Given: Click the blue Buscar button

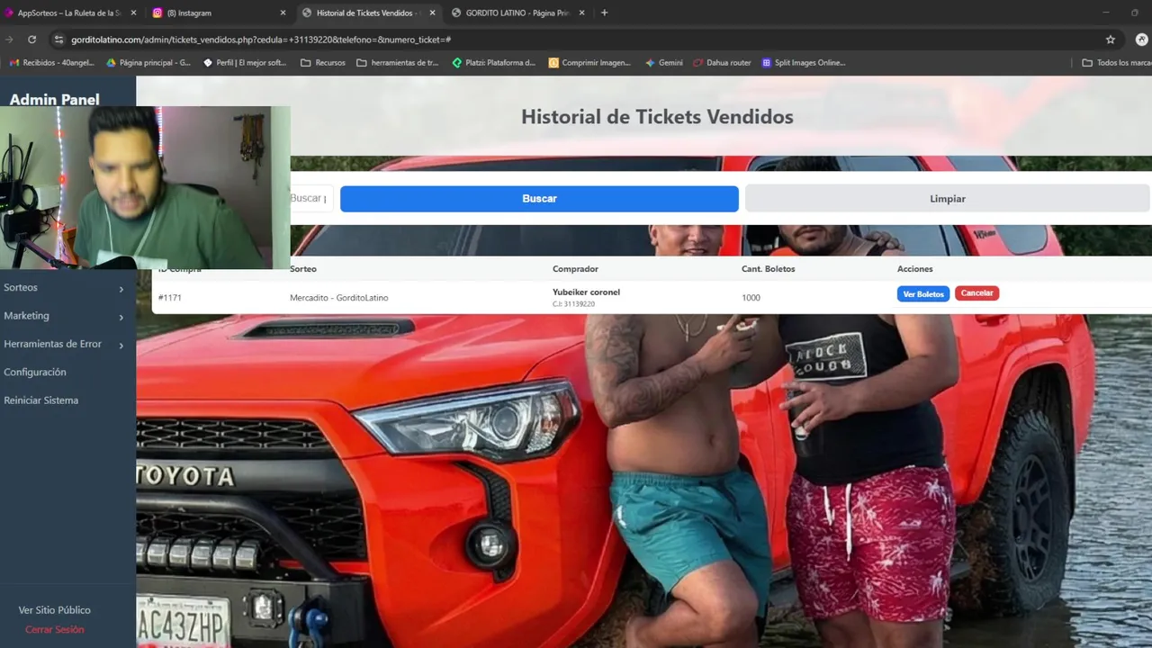Looking at the screenshot, I should tap(539, 199).
